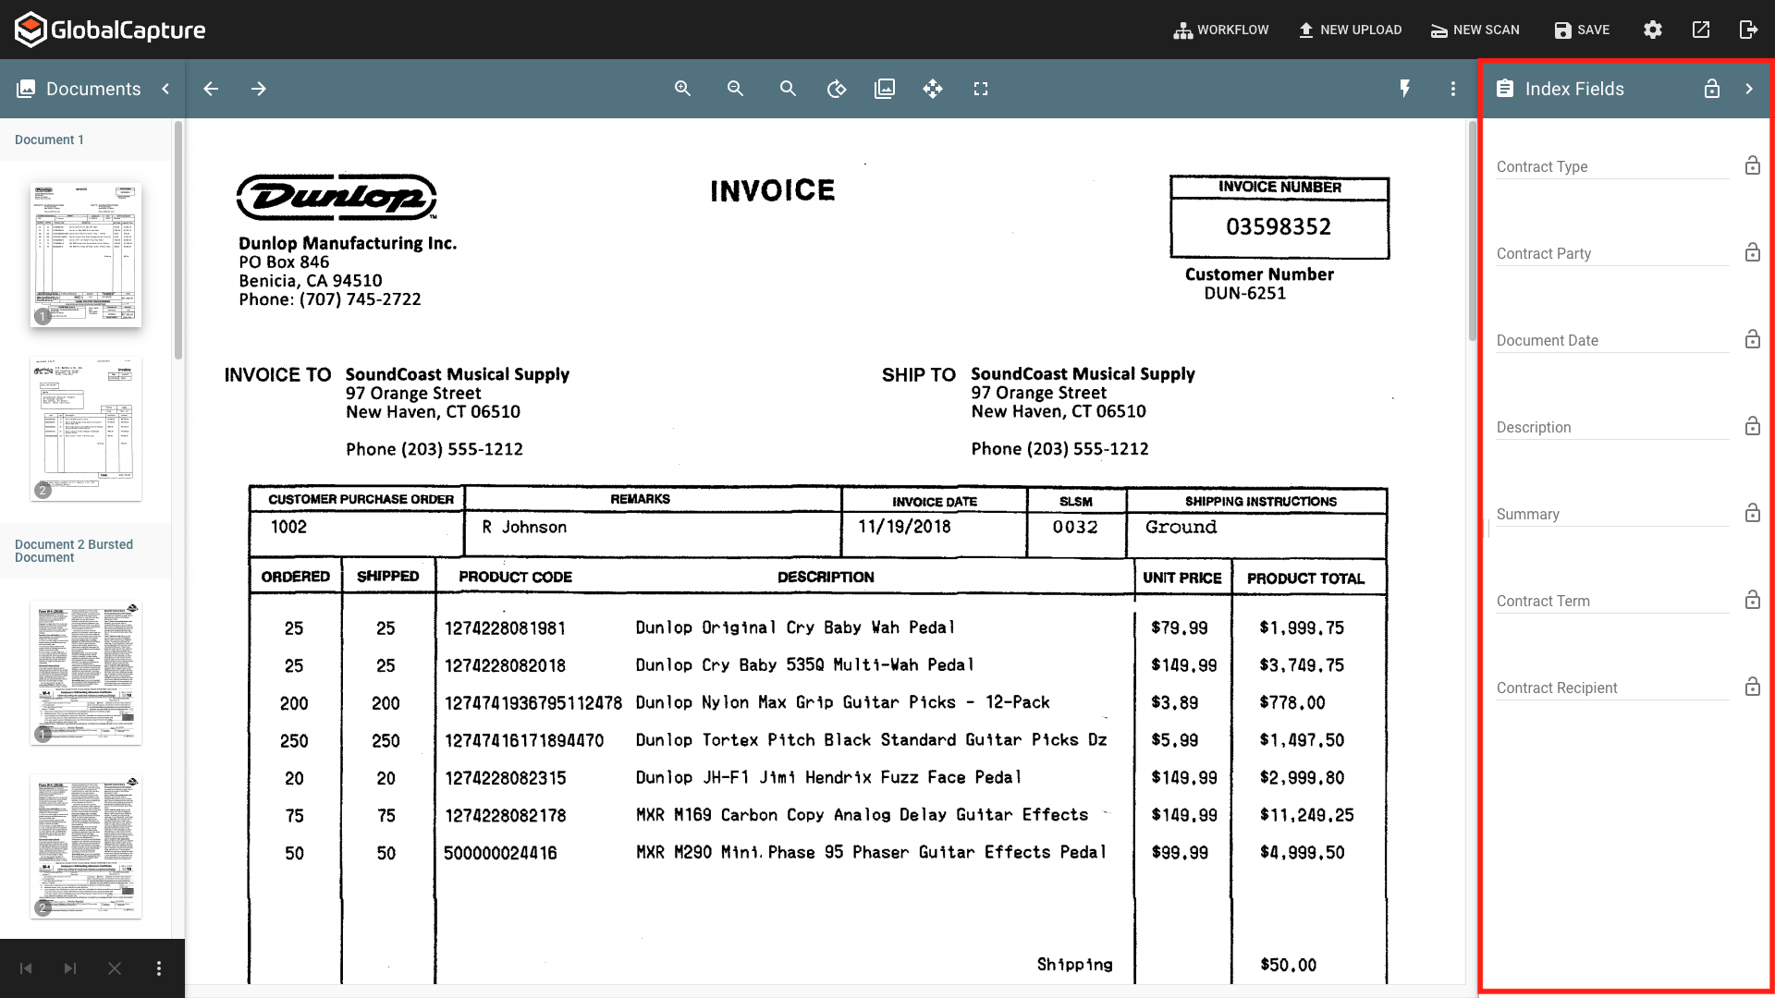Viewport: 1775px width, 998px height.
Task: Click the Shipping $50.00 amount
Action: click(x=1288, y=965)
